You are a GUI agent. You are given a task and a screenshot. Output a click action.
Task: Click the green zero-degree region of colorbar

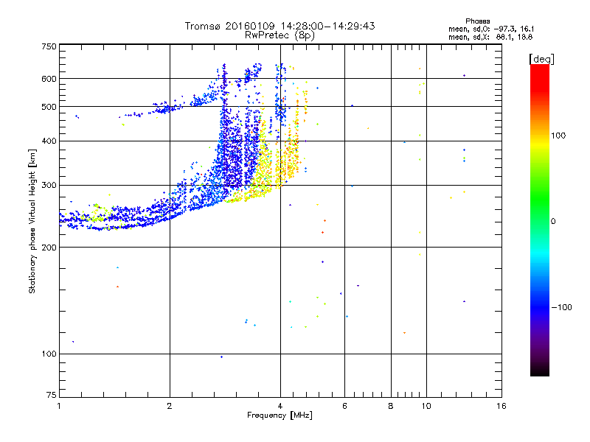(x=540, y=221)
